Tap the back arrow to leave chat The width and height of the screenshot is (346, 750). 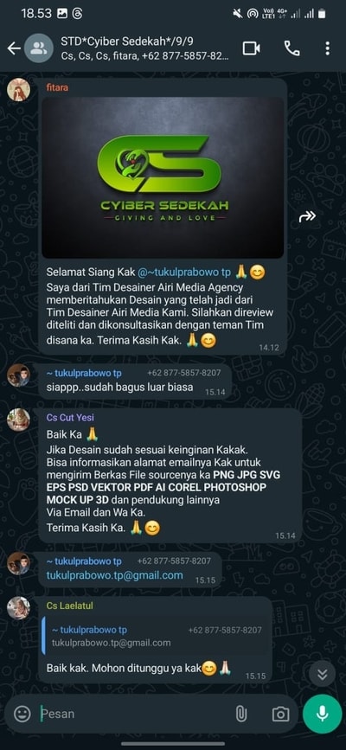click(x=14, y=48)
